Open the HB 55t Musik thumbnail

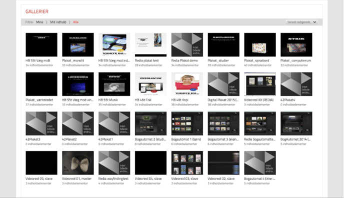click(x=114, y=84)
